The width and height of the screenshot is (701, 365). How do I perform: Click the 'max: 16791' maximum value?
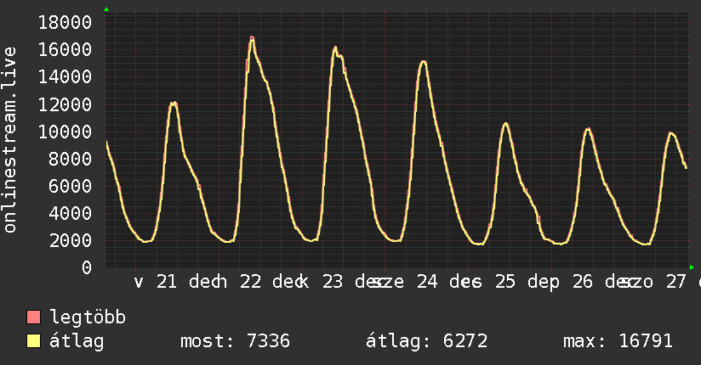[618, 341]
